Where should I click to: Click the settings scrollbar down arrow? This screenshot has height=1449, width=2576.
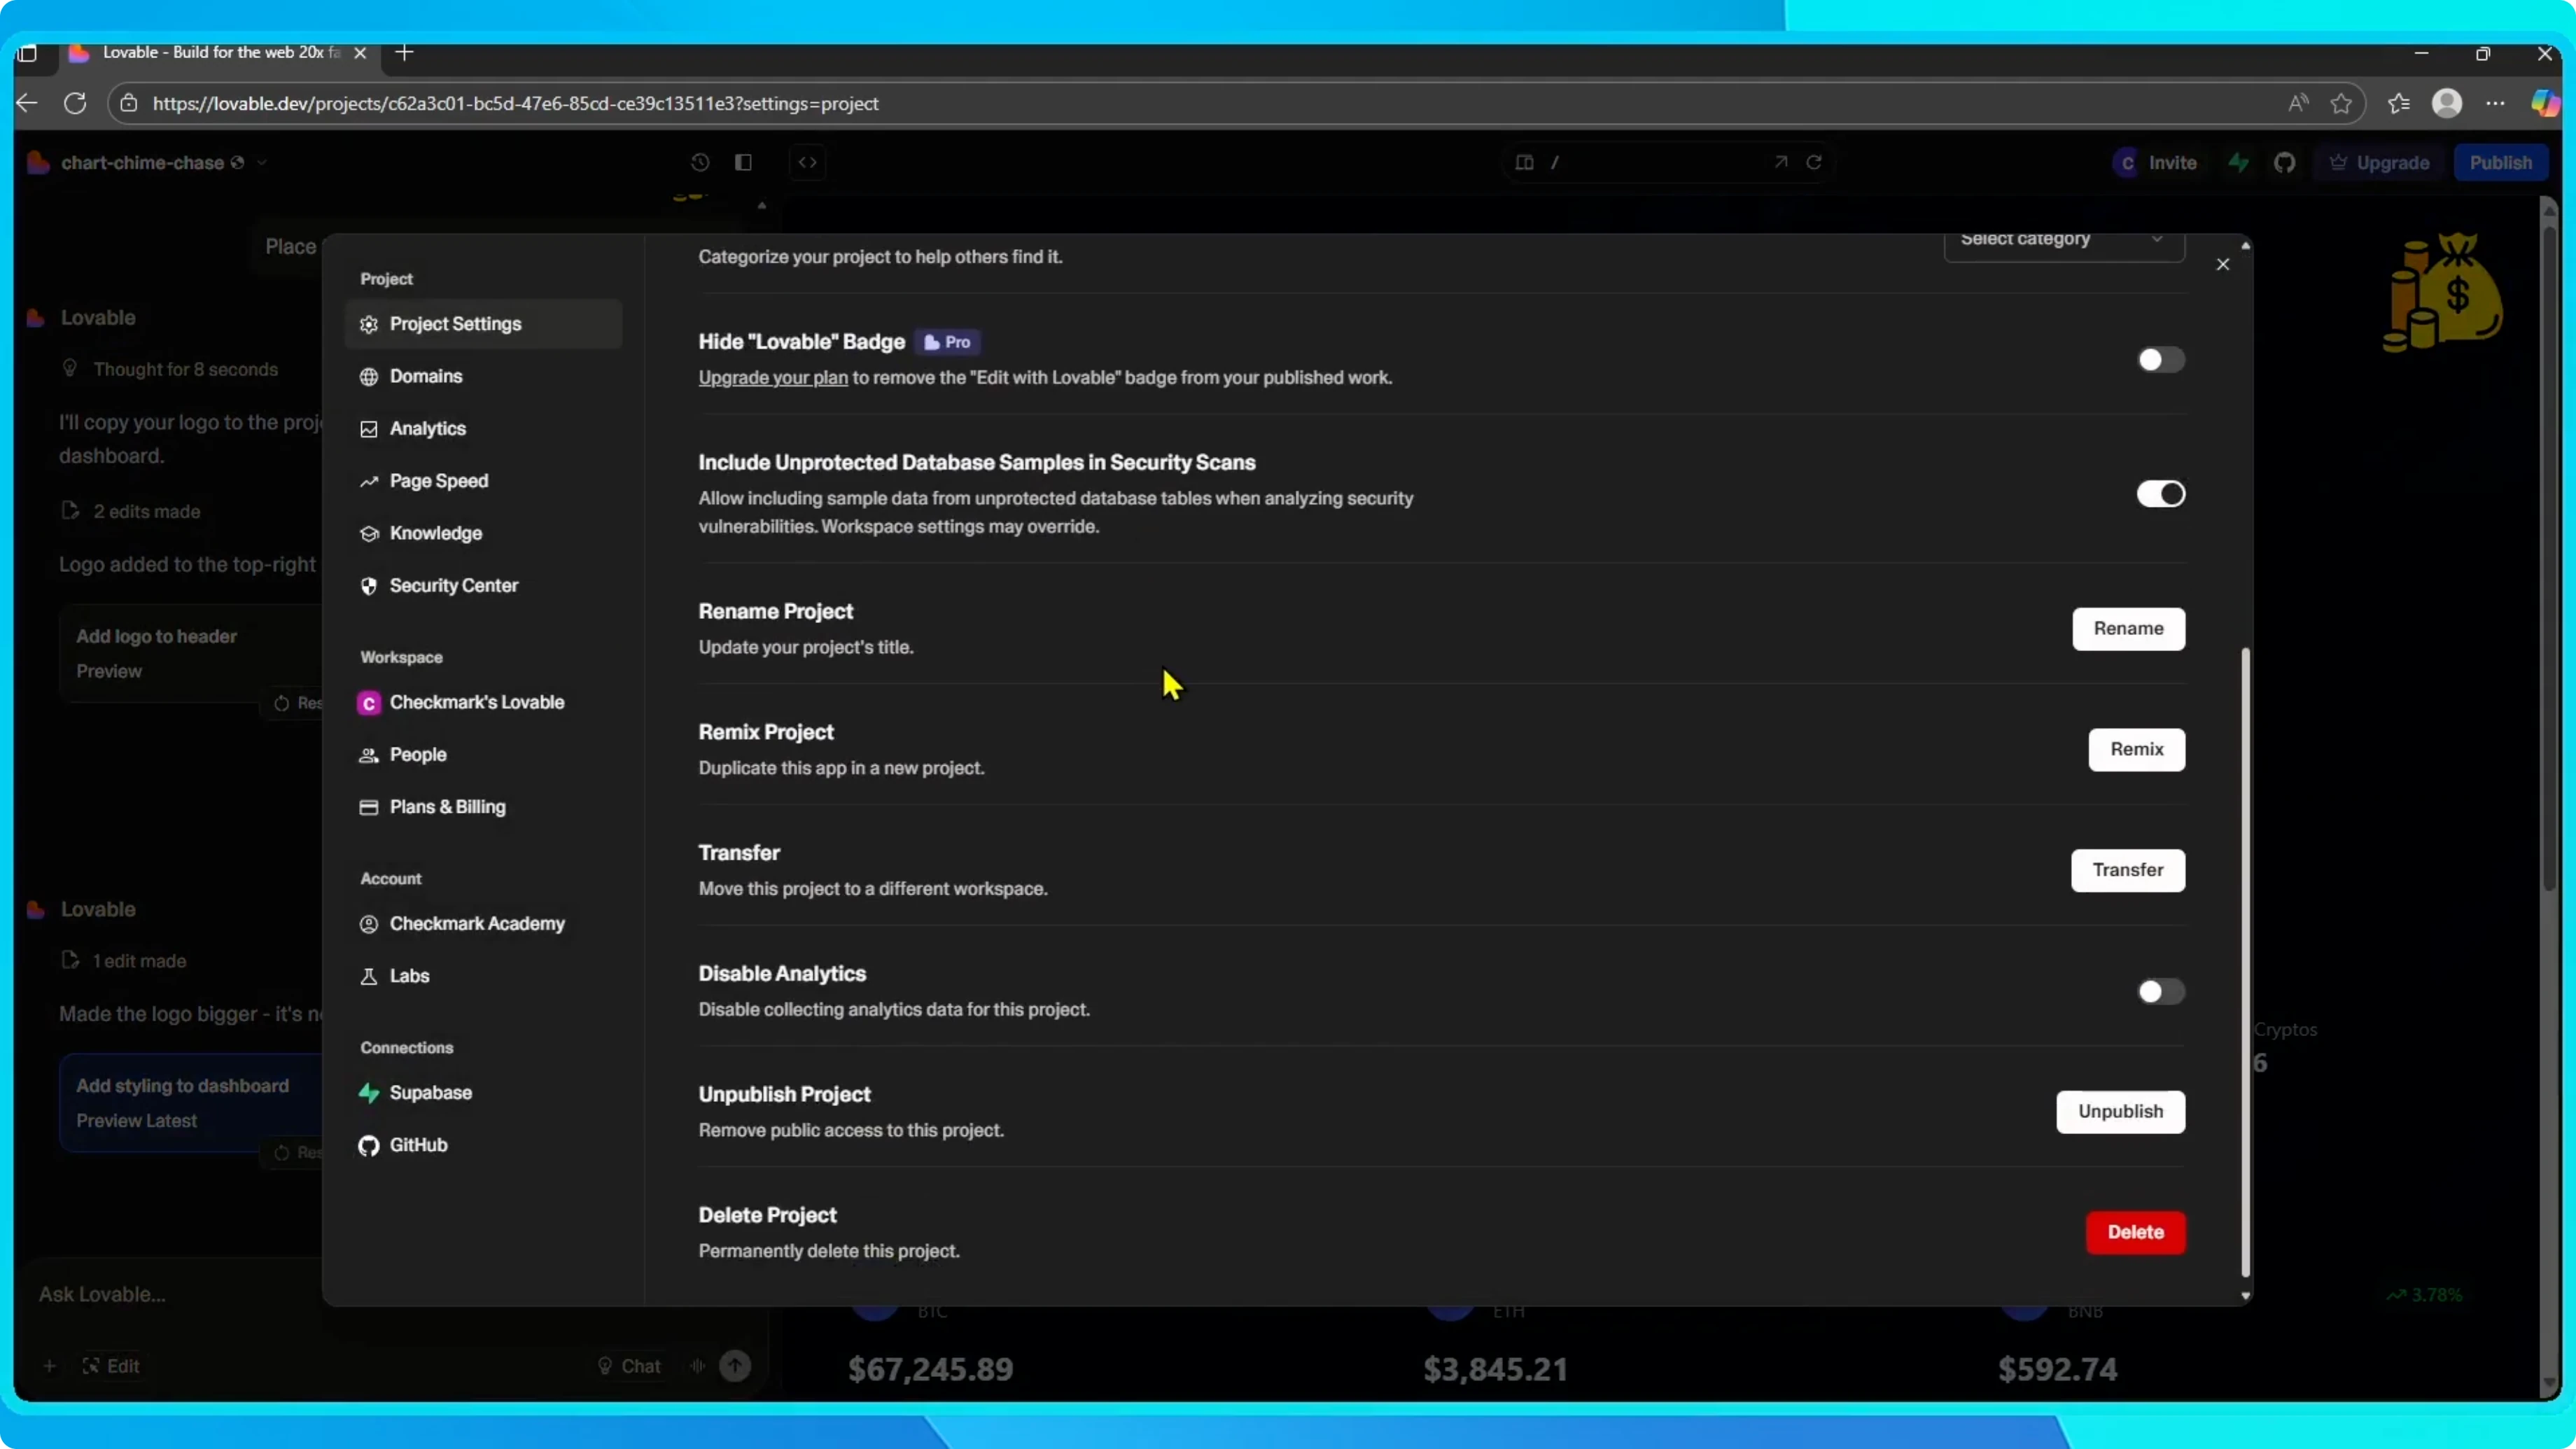[x=2245, y=1296]
